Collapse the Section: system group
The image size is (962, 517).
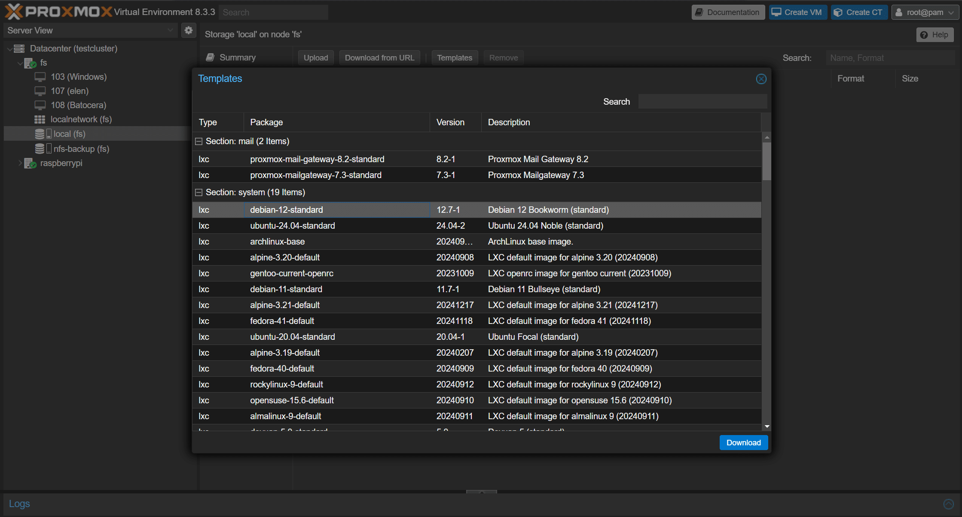coord(199,193)
